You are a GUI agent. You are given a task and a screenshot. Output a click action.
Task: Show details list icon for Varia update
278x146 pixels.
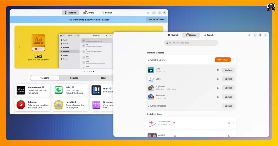(x=218, y=79)
